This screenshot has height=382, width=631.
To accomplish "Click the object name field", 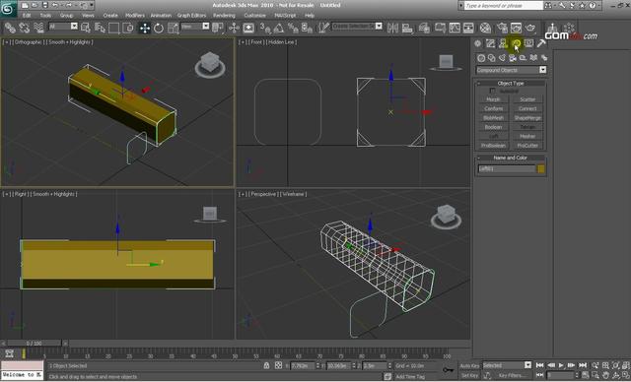I will tap(507, 169).
